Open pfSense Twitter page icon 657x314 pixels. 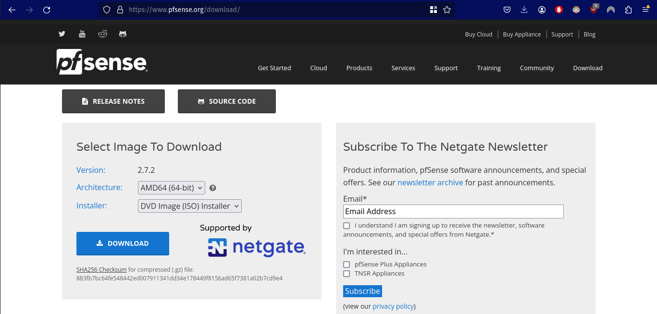62,34
